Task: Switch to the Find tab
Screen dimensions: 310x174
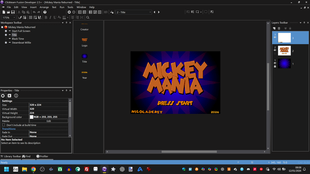Action: pyautogui.click(x=26, y=156)
